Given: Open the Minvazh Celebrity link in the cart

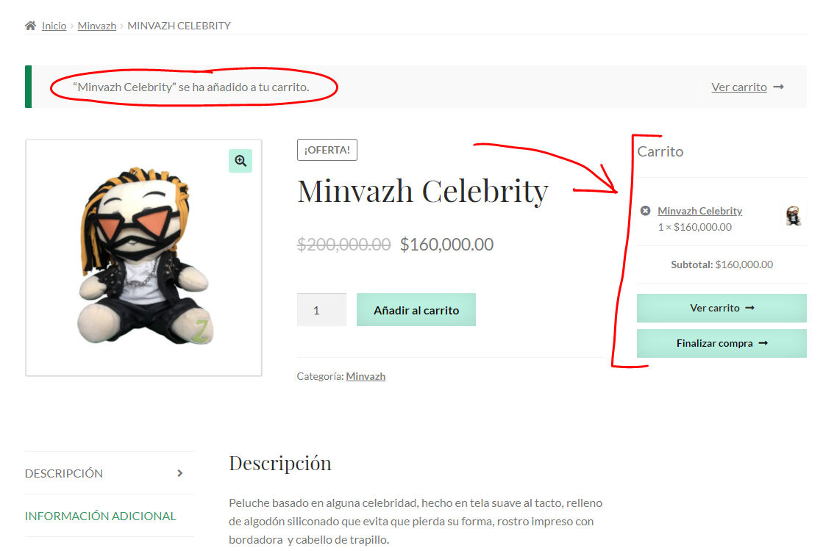Looking at the screenshot, I should (699, 211).
